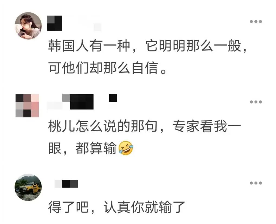This screenshot has height=224, width=276.
Task: Select the text 眼，都算输
Action: click(82, 148)
